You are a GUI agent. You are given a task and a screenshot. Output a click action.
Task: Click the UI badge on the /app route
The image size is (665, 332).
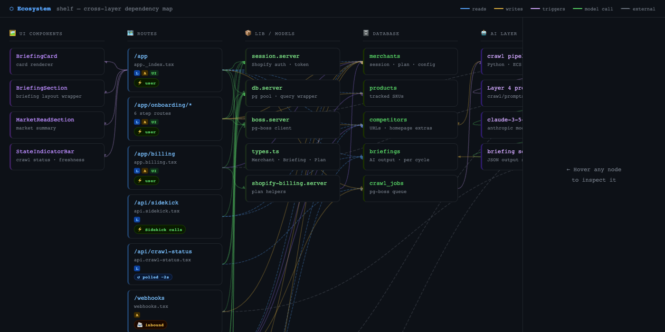coord(154,73)
